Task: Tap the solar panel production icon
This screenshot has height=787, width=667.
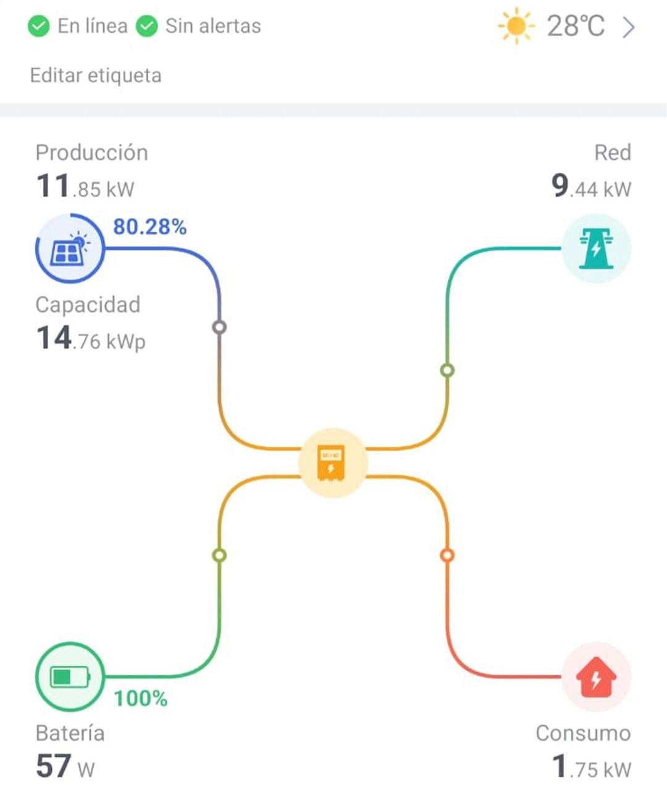Action: [x=70, y=249]
